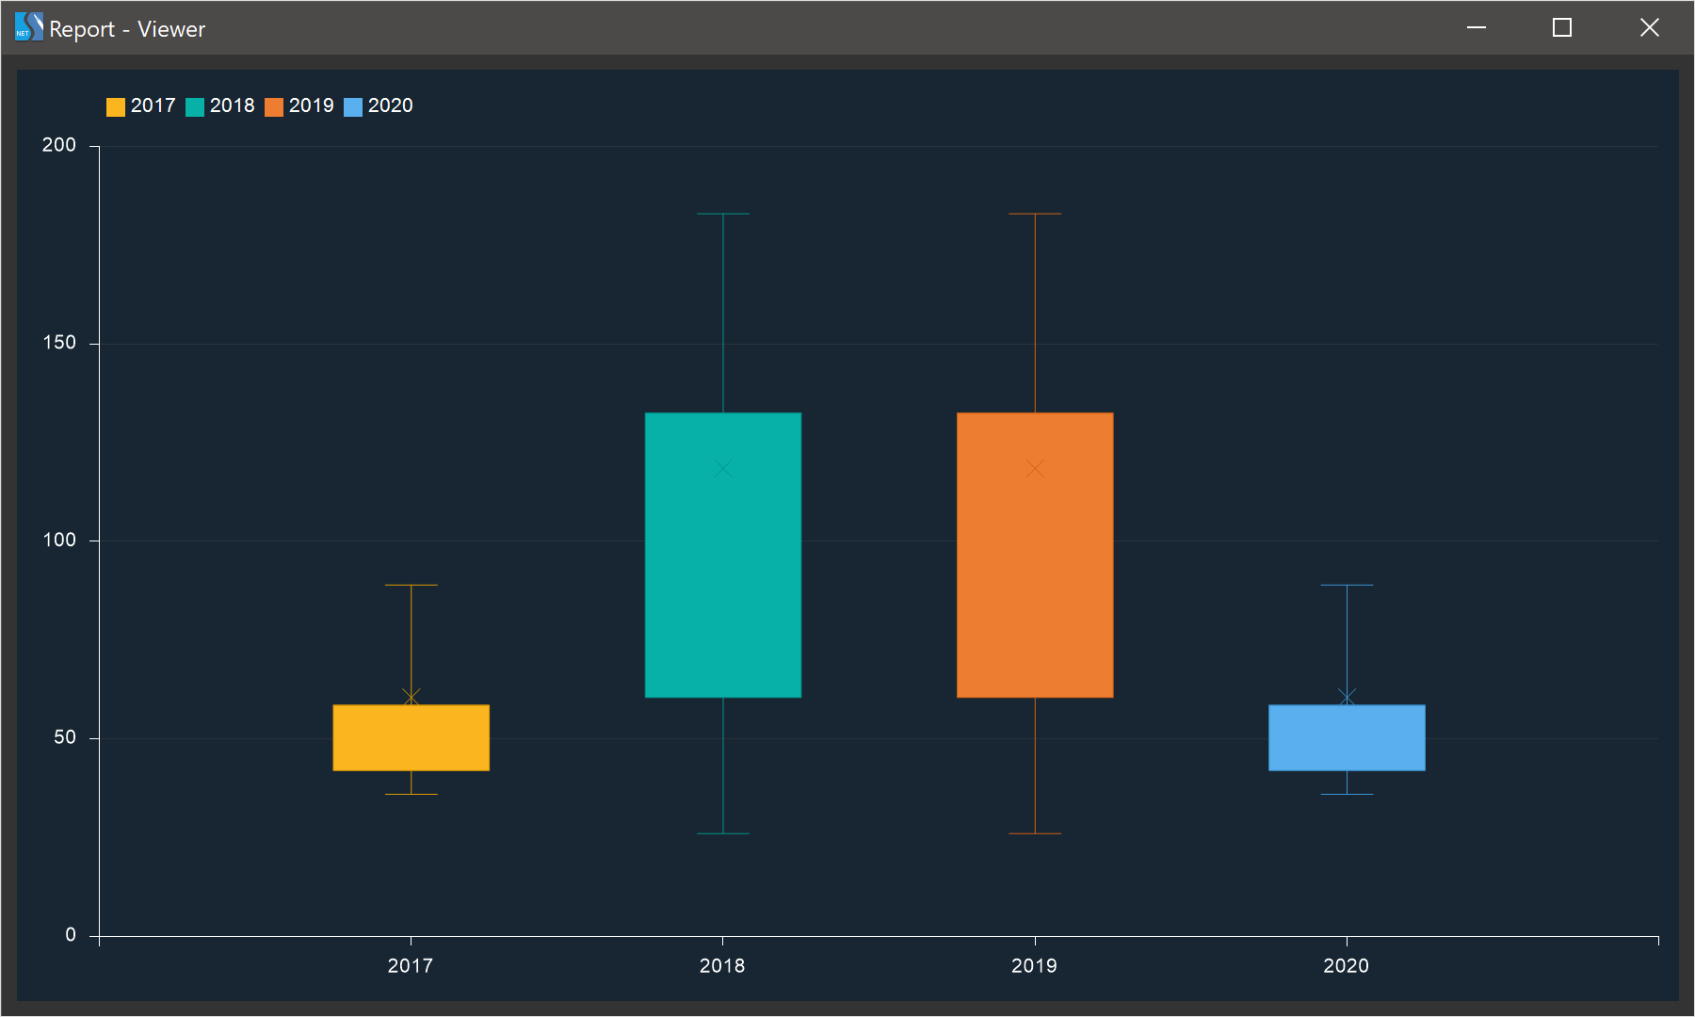Select the orange 2019 box plot
Screen dimensions: 1695x1017
click(1035, 556)
